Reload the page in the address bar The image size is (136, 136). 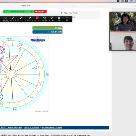[x=74, y=6]
